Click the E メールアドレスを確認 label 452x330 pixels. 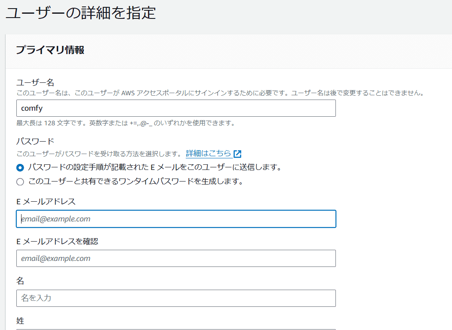57,241
